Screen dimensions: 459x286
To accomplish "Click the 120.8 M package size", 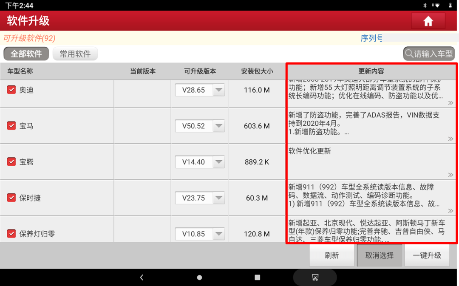I will pyautogui.click(x=257, y=234).
